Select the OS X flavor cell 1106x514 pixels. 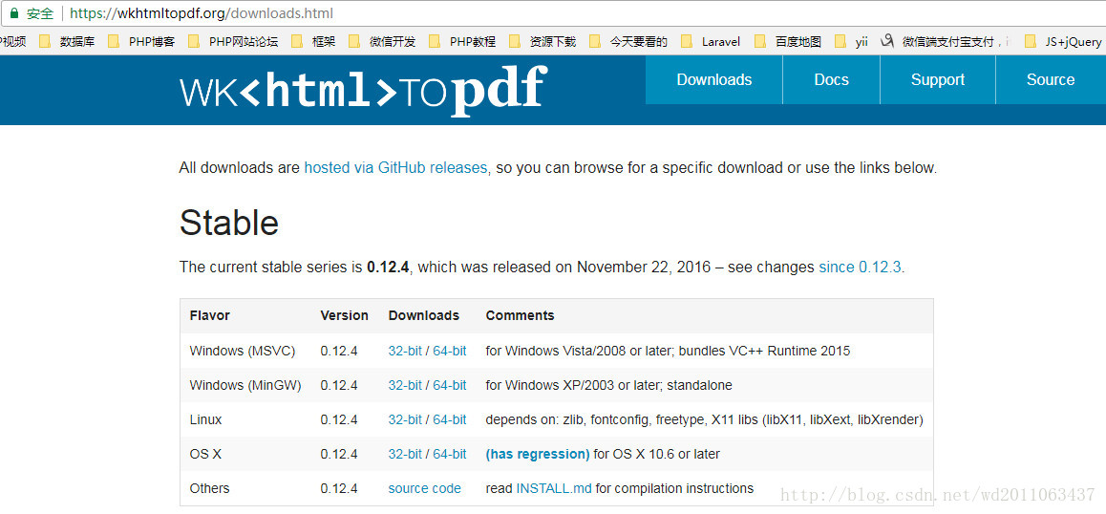205,454
